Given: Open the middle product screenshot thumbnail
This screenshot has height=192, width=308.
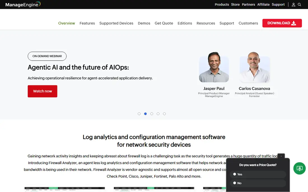Looking at the screenshot, I should [154, 189].
